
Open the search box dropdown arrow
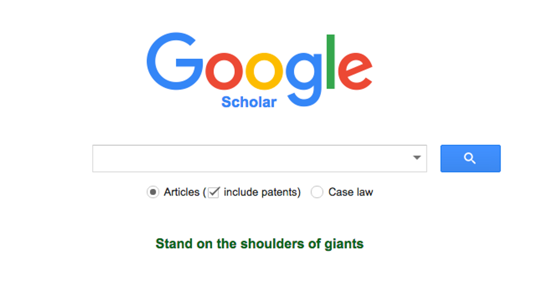coord(417,158)
